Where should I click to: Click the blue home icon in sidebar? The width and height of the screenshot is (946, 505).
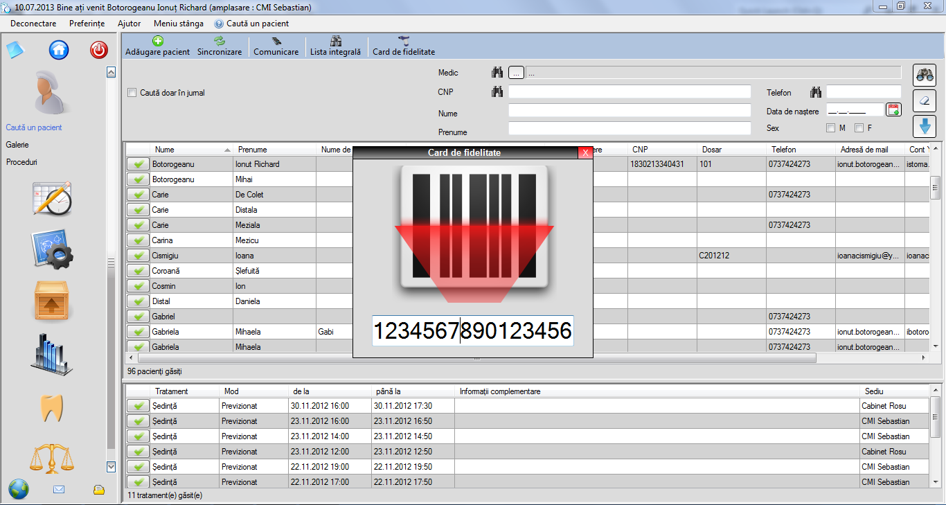[x=59, y=50]
